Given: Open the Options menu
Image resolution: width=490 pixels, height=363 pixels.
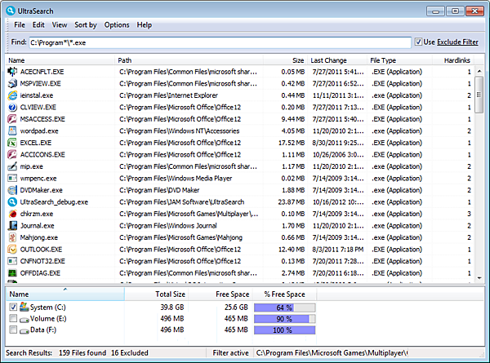Looking at the screenshot, I should coord(117,25).
